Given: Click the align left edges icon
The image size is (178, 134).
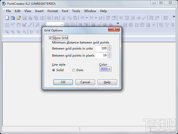Looking at the screenshot, I should 32,32.
